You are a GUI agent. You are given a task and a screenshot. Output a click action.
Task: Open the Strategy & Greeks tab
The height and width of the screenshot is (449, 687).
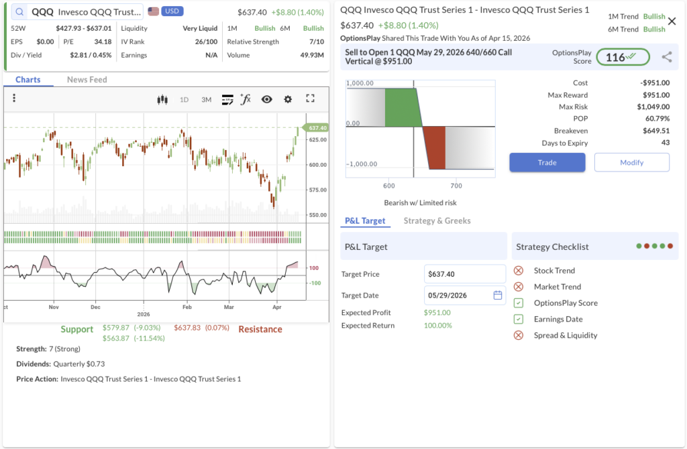437,220
